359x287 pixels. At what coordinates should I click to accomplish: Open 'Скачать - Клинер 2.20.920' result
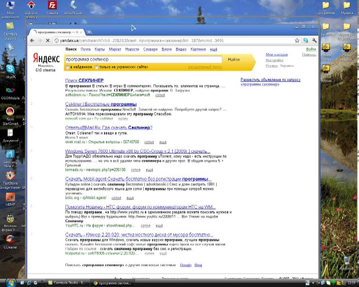(x=139, y=235)
